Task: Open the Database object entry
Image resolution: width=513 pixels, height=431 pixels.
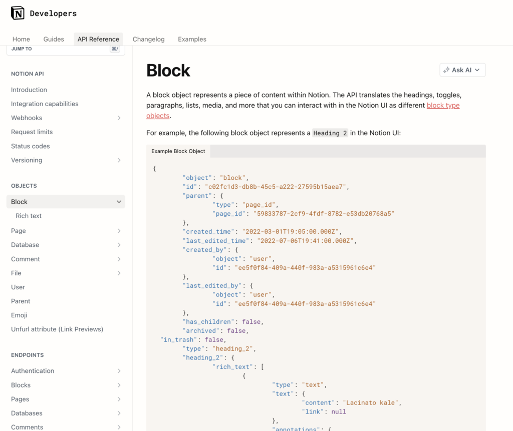Action: (x=25, y=245)
